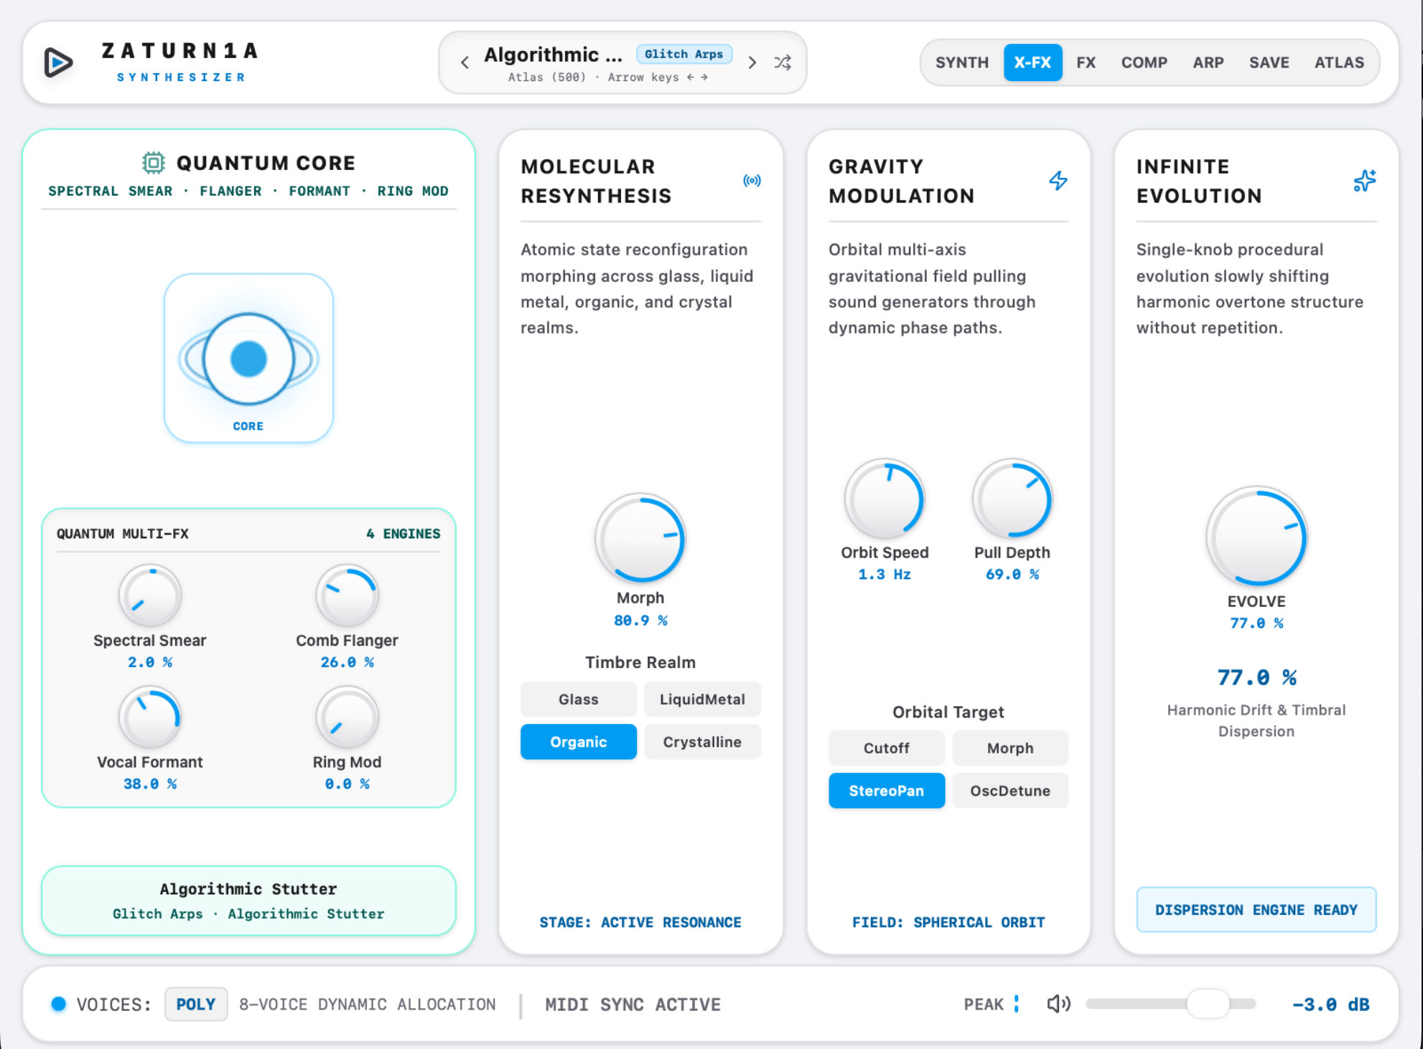1423x1049 pixels.
Task: Click the Algorithmic Stutter preset card
Action: point(248,900)
